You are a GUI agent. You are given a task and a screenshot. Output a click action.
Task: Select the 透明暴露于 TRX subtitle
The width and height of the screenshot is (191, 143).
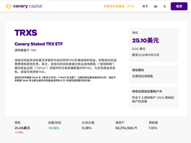(x=25, y=50)
